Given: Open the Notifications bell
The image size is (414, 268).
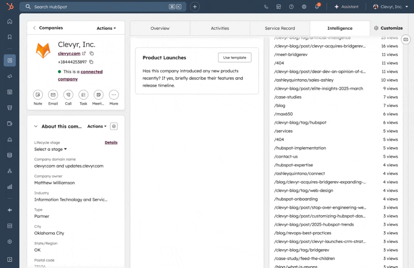Looking at the screenshot, I should coord(317,7).
